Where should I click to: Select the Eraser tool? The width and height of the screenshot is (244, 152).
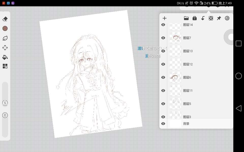(5, 19)
